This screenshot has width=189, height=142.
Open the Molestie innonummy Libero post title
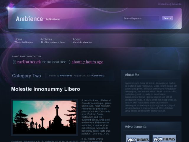pyautogui.click(x=45, y=89)
